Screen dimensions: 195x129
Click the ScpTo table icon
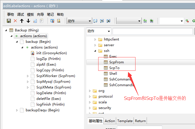(x=106, y=68)
